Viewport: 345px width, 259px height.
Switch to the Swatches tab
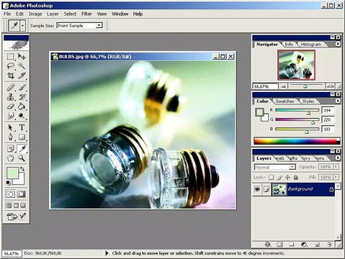coord(284,101)
